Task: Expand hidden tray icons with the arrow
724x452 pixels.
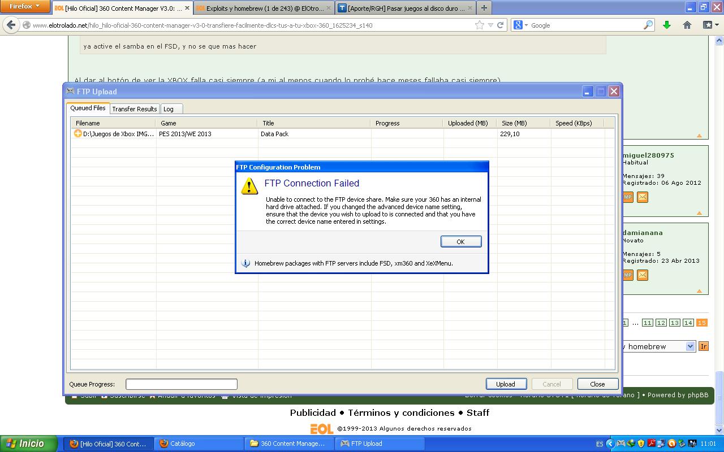Action: [610, 444]
